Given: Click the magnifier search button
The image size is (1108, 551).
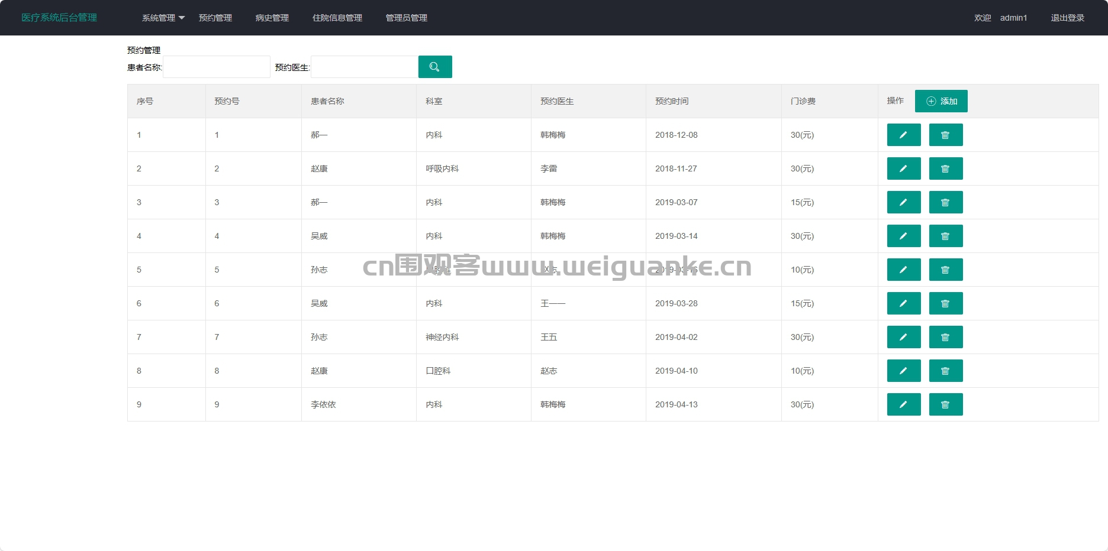Looking at the screenshot, I should [x=435, y=67].
